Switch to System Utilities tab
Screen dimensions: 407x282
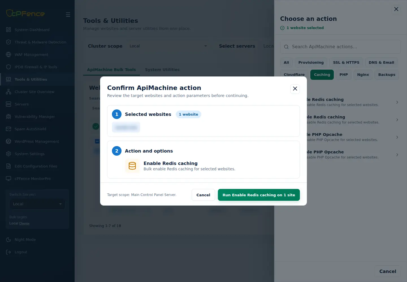pos(162,70)
